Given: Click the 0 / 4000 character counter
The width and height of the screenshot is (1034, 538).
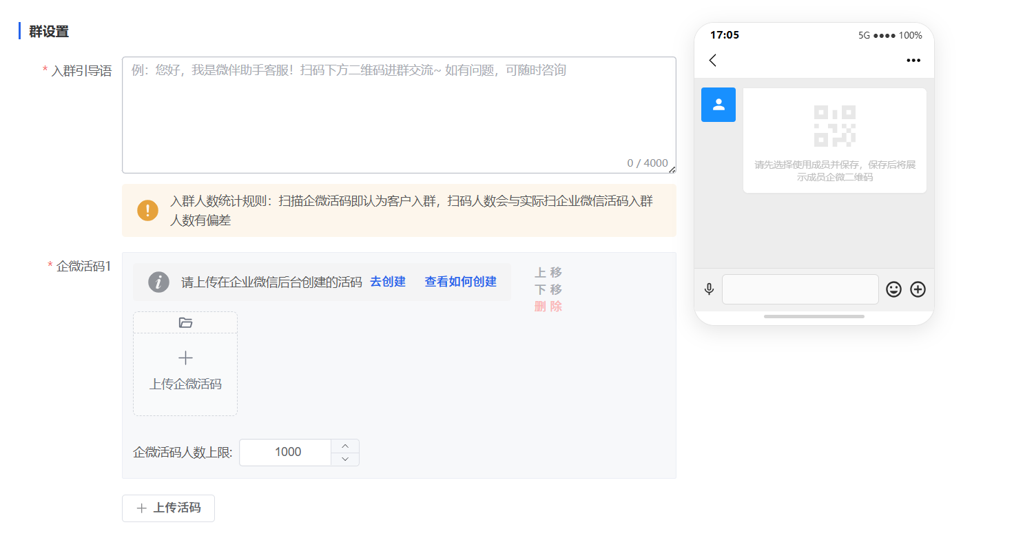Looking at the screenshot, I should (648, 163).
